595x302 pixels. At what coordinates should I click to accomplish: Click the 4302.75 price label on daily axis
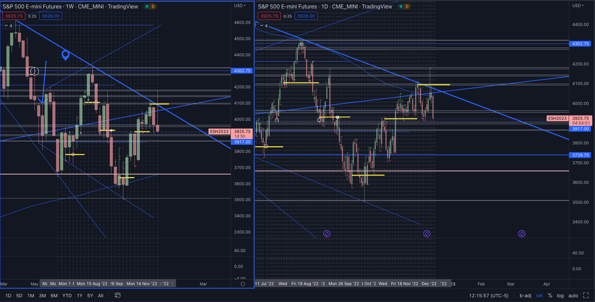click(x=580, y=44)
